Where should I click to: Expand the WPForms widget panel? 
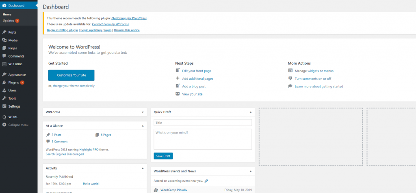tap(142, 112)
